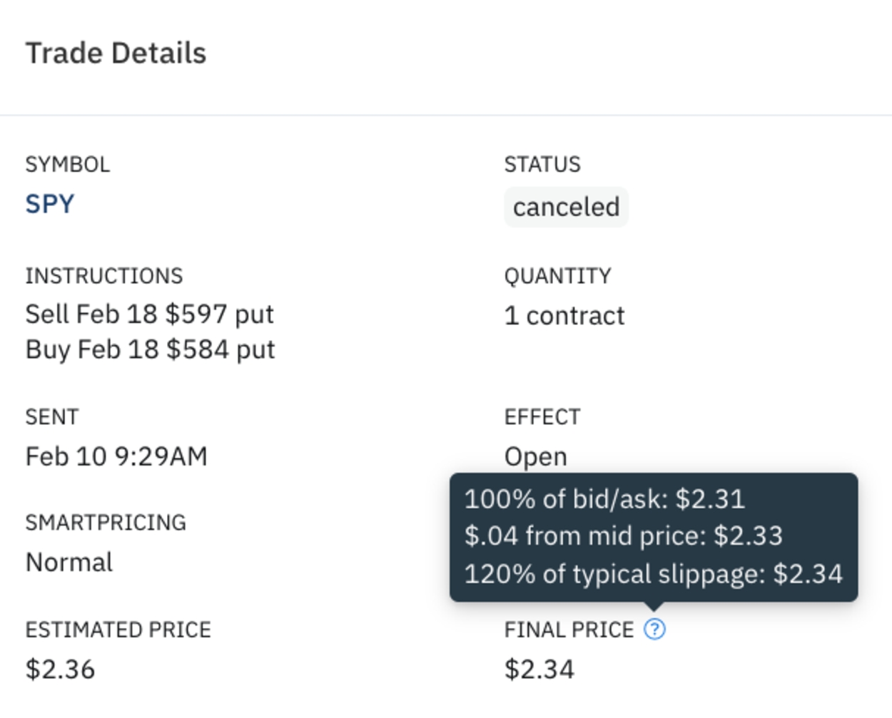Select the 1 contract quantity value
Screen dimensions: 892x718
(x=564, y=316)
